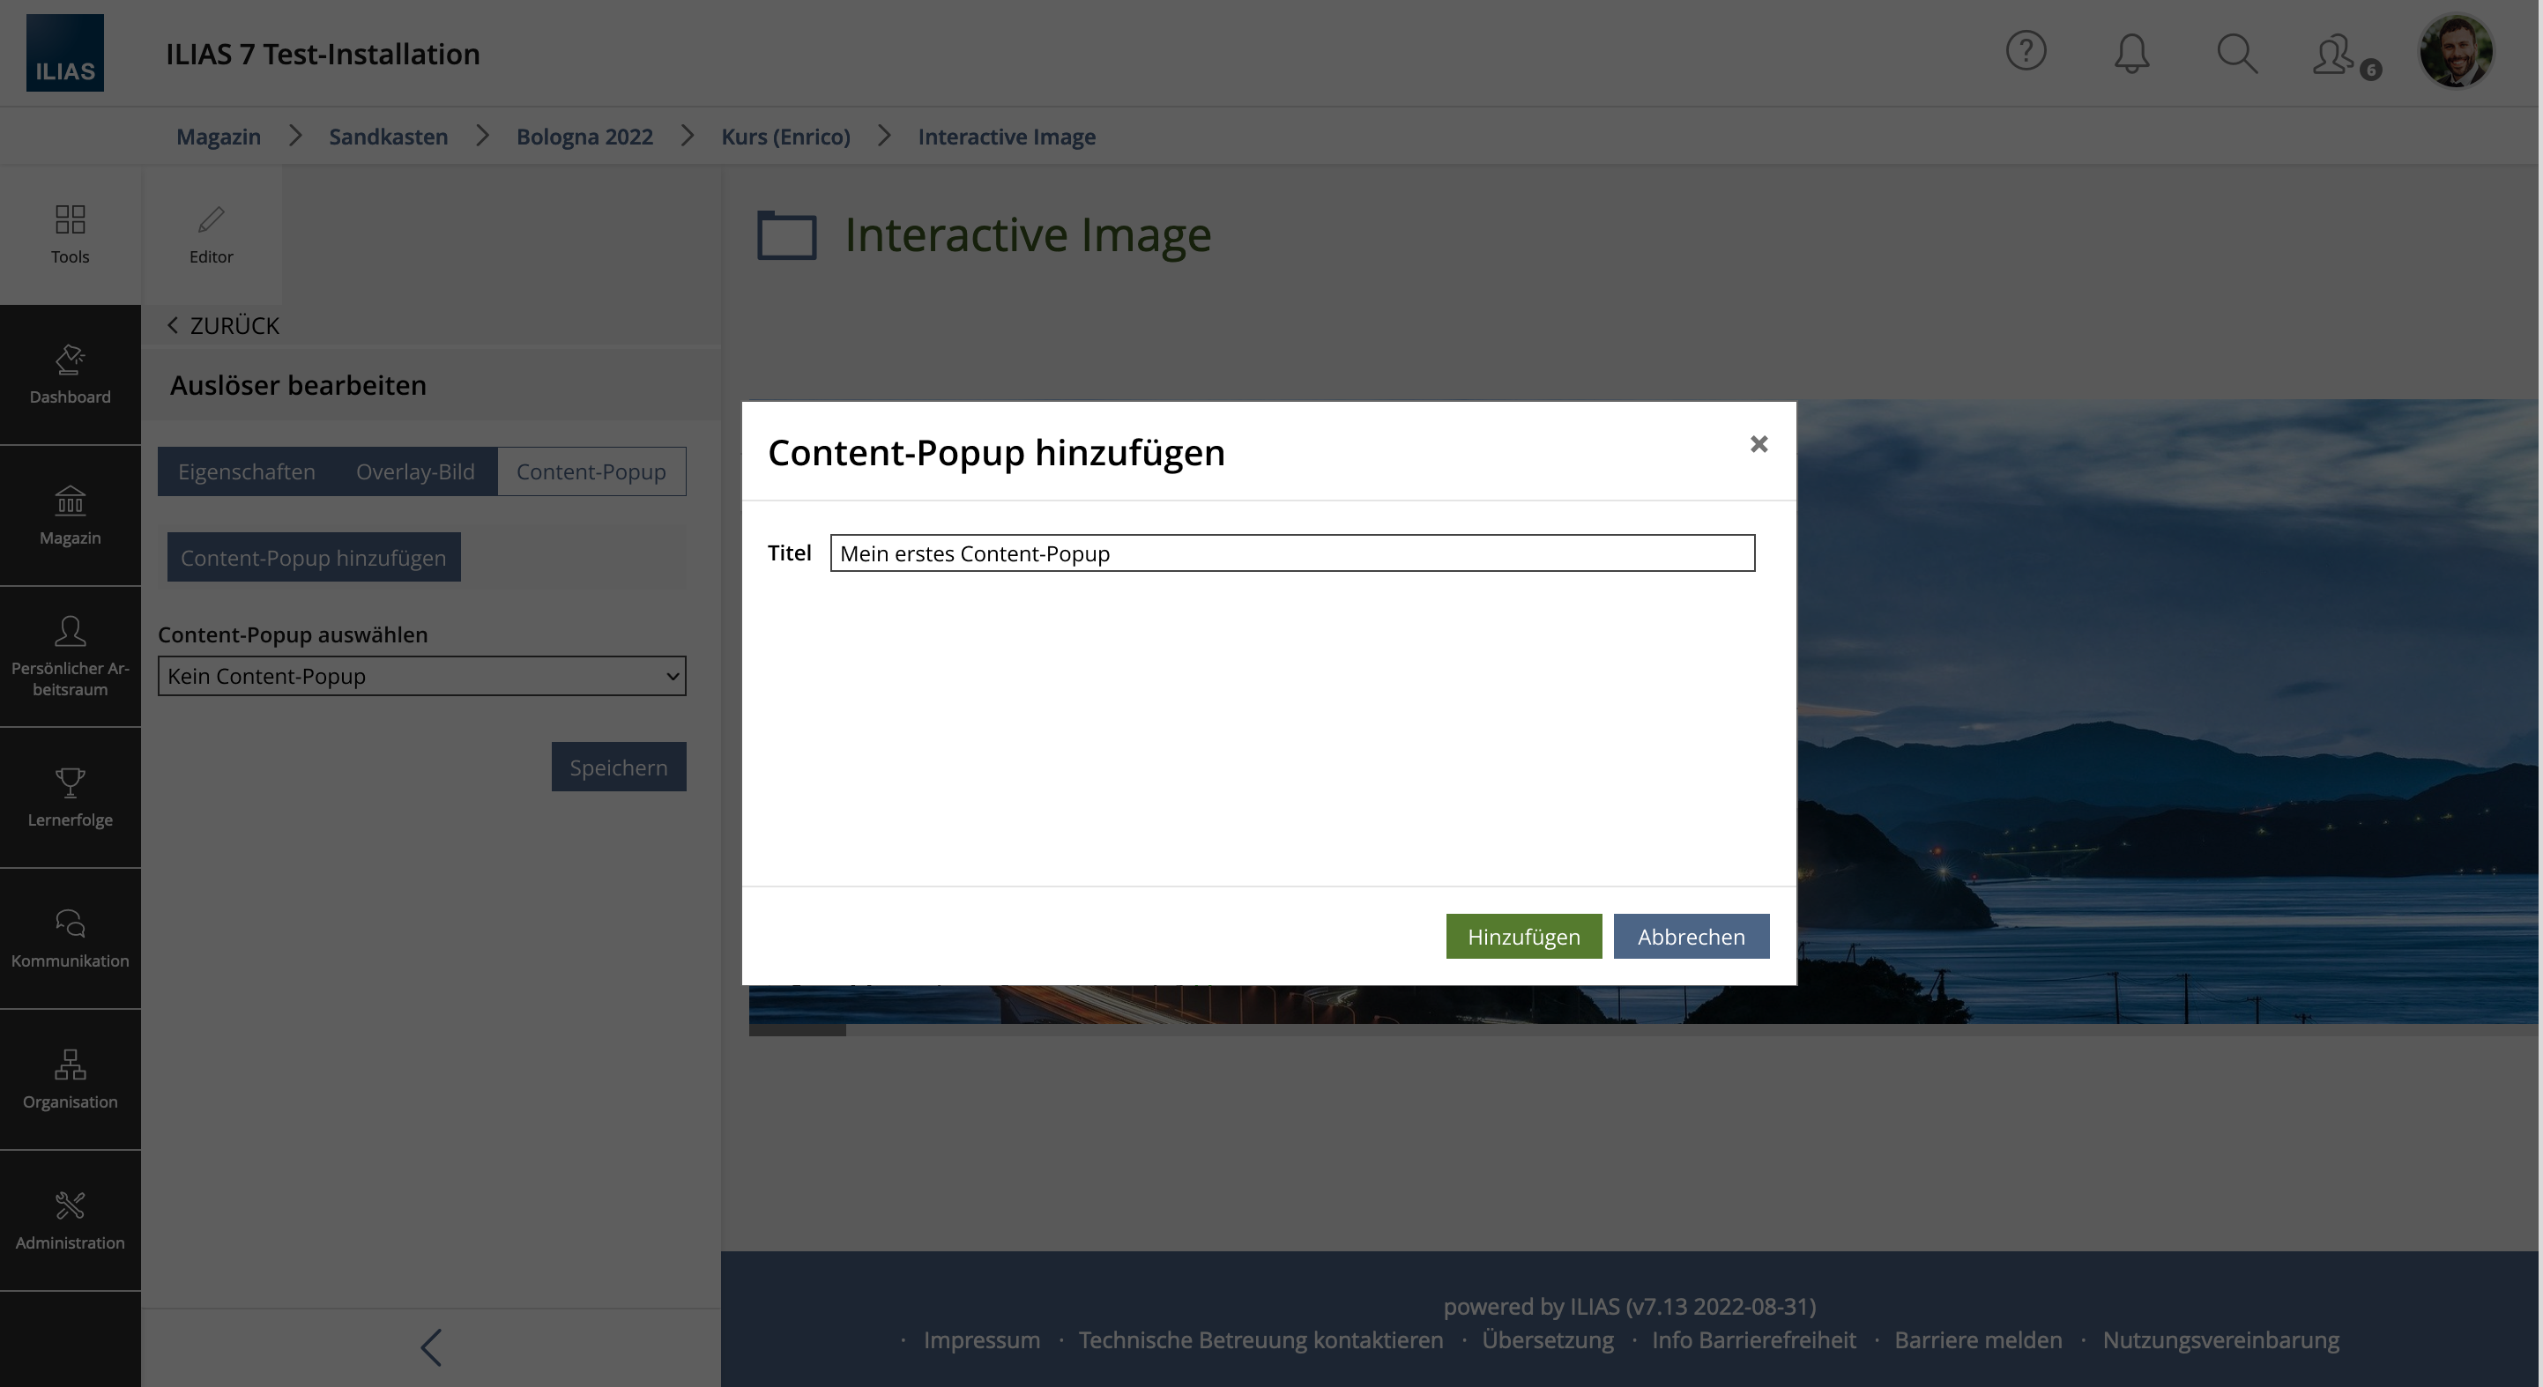Open the Tools sidebar icon
This screenshot has width=2543, height=1387.
71,234
